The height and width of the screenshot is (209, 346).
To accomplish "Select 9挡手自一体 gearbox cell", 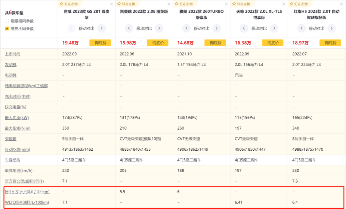I will [73, 139].
